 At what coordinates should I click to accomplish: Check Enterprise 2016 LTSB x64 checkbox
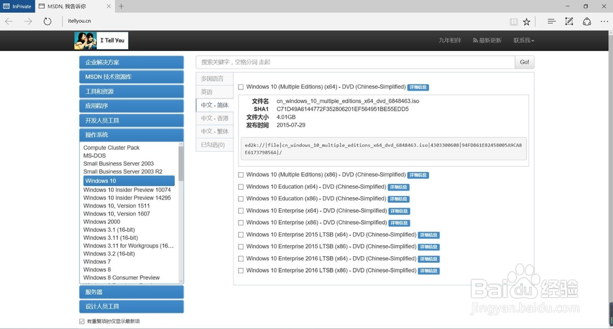point(241,259)
